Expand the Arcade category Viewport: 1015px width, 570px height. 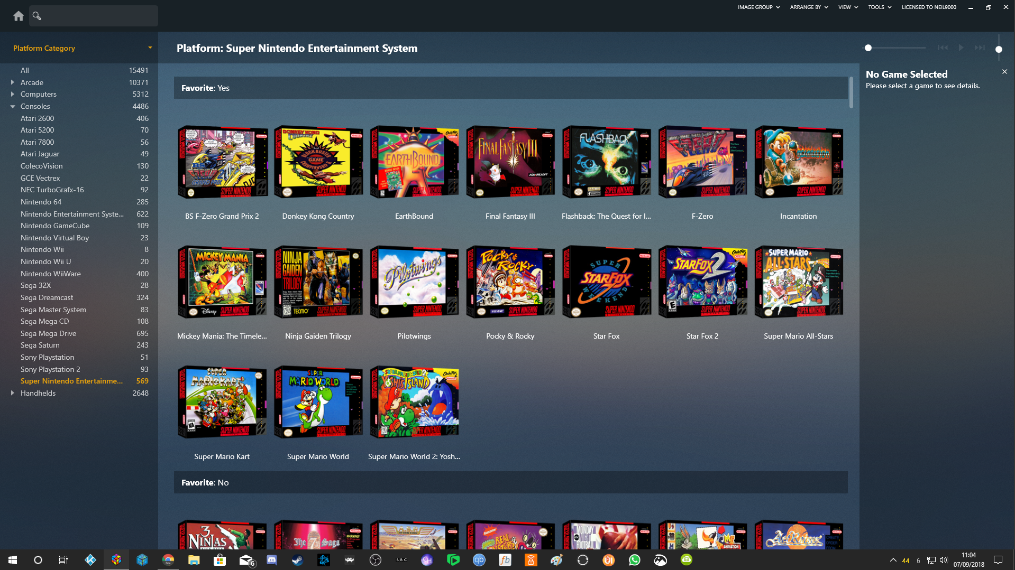pos(12,82)
